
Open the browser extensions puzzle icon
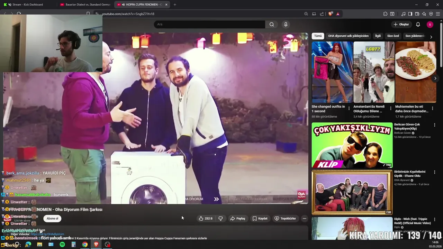385,14
